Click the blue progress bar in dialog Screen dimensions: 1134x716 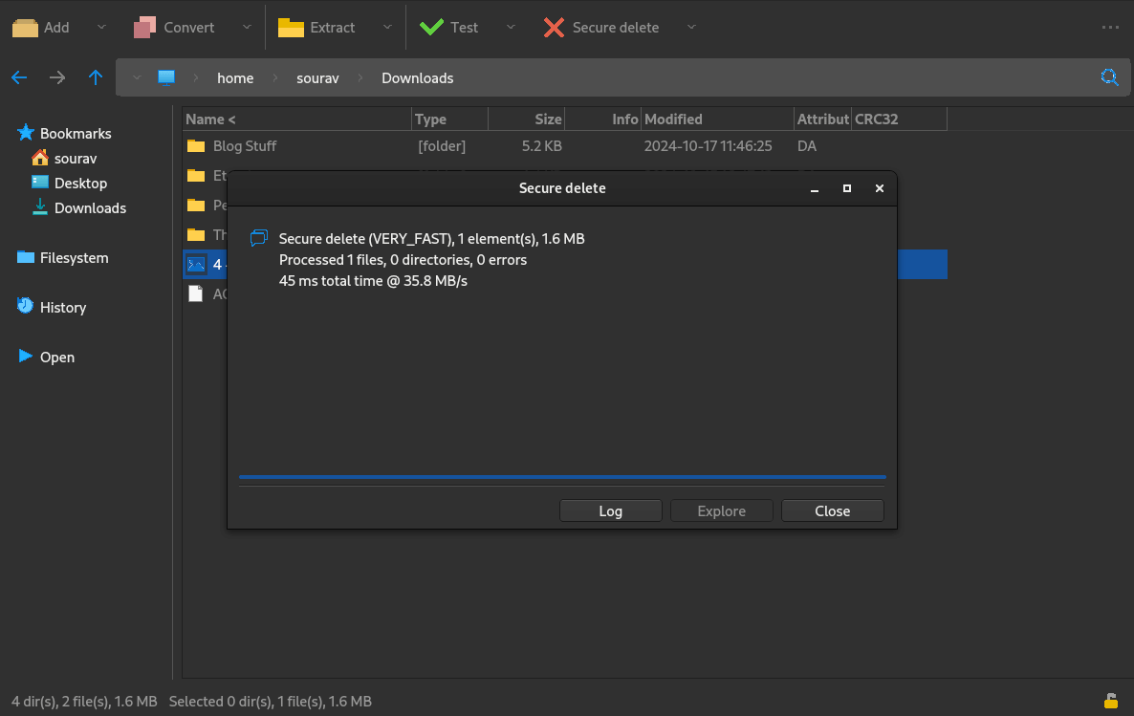click(x=562, y=476)
